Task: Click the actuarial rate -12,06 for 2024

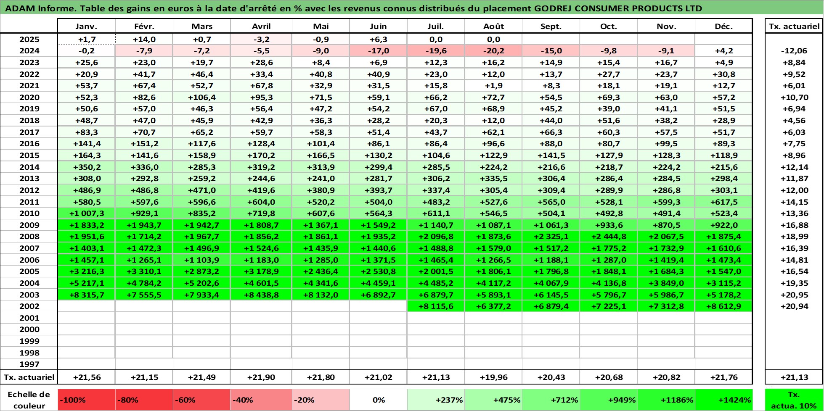Action: pyautogui.click(x=794, y=50)
